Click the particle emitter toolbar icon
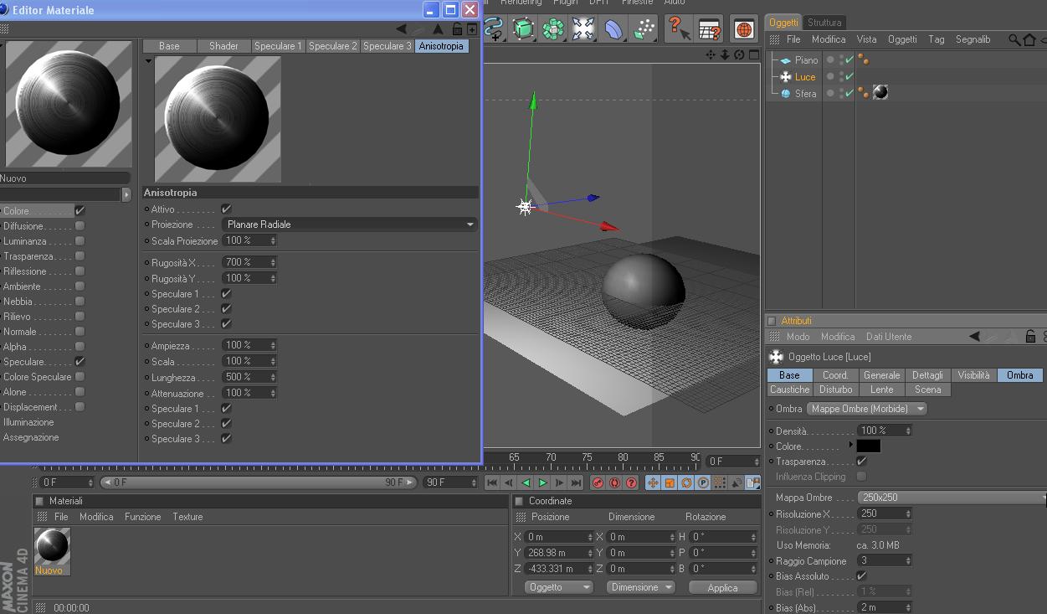 click(644, 28)
